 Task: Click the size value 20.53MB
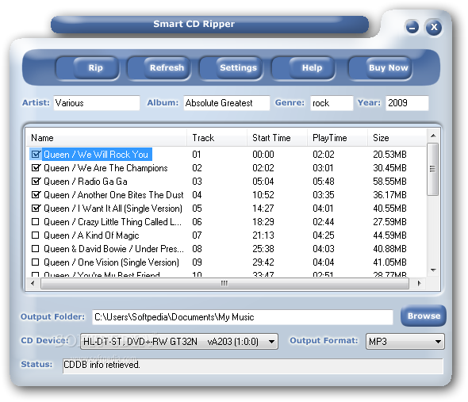point(389,155)
